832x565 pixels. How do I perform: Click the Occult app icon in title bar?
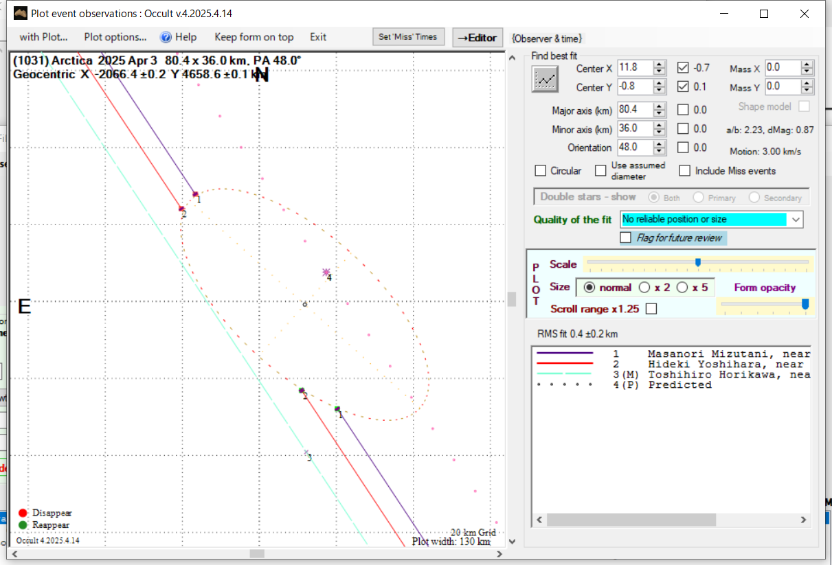click(x=20, y=14)
